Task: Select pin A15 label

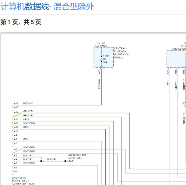Action: (x=16, y=107)
